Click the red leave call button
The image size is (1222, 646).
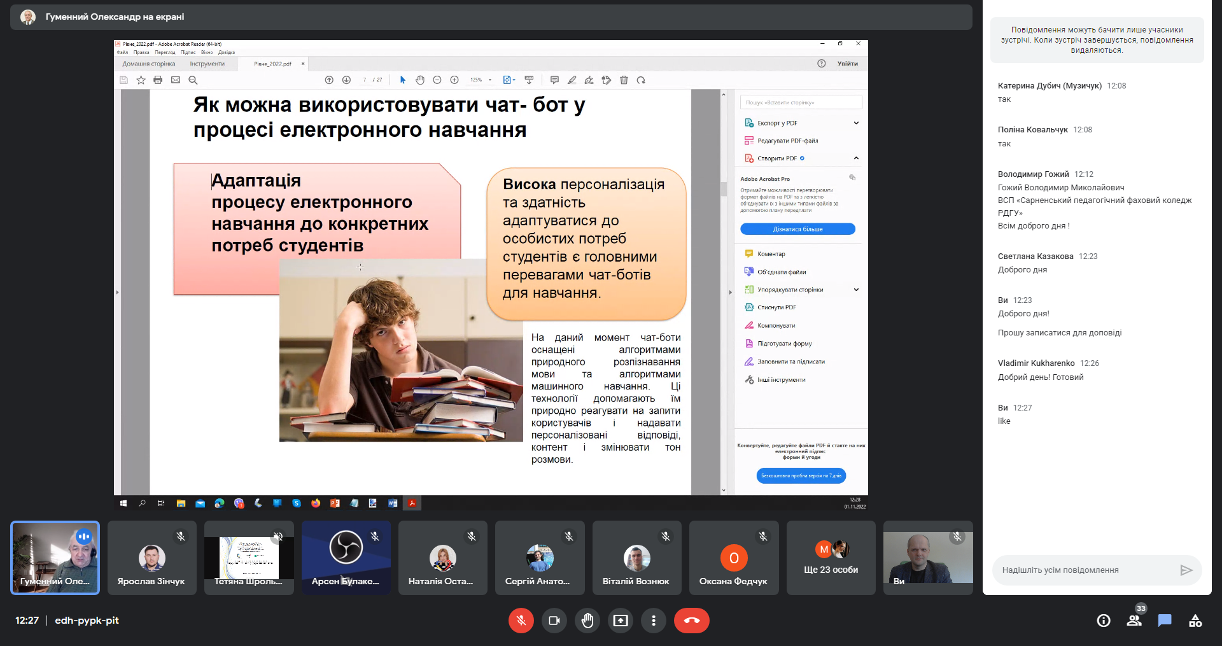tap(692, 621)
